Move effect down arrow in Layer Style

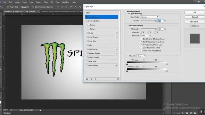(x=96, y=79)
